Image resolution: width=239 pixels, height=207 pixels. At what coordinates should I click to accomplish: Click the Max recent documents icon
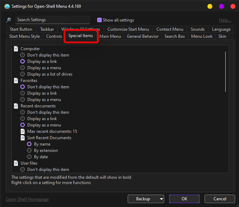[x=23, y=132]
